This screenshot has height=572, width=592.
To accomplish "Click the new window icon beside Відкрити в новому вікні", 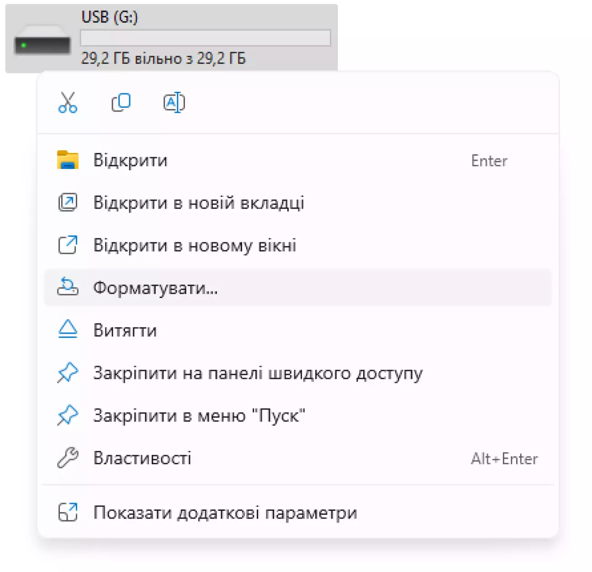I will [68, 245].
